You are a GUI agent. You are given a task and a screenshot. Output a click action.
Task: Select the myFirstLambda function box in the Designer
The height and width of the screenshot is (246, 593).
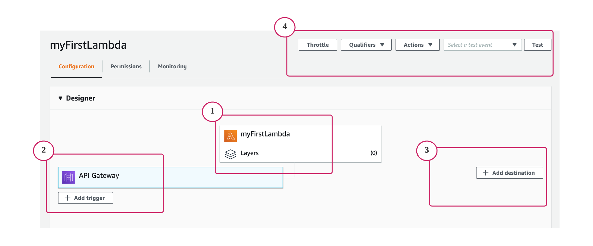click(300, 144)
